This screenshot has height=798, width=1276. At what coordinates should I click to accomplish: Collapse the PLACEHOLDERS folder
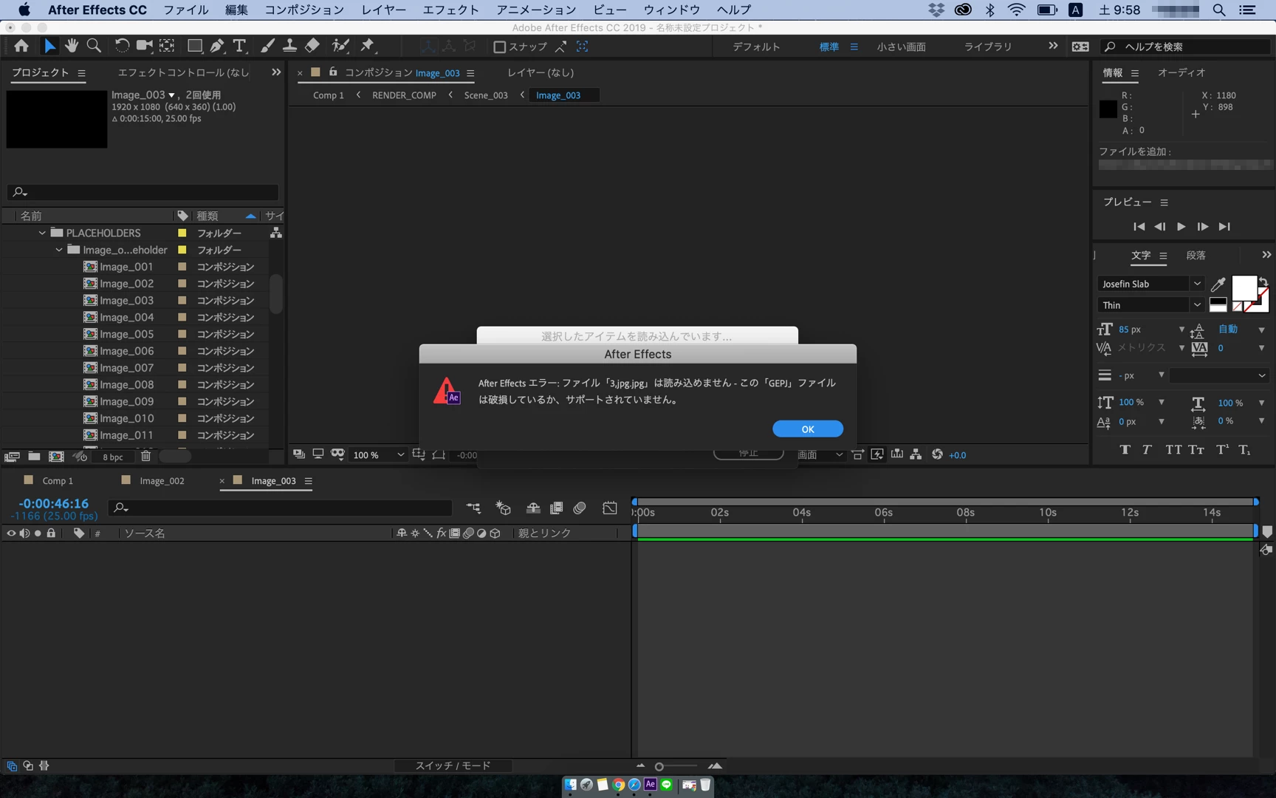[42, 233]
